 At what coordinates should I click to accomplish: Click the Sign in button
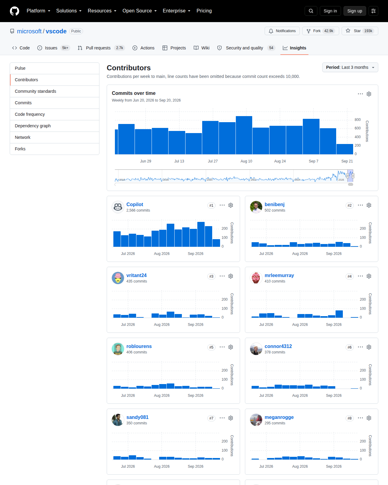[x=330, y=11]
